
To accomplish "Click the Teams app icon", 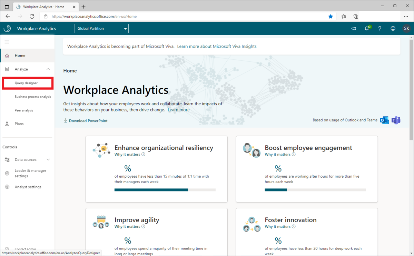I will click(396, 120).
